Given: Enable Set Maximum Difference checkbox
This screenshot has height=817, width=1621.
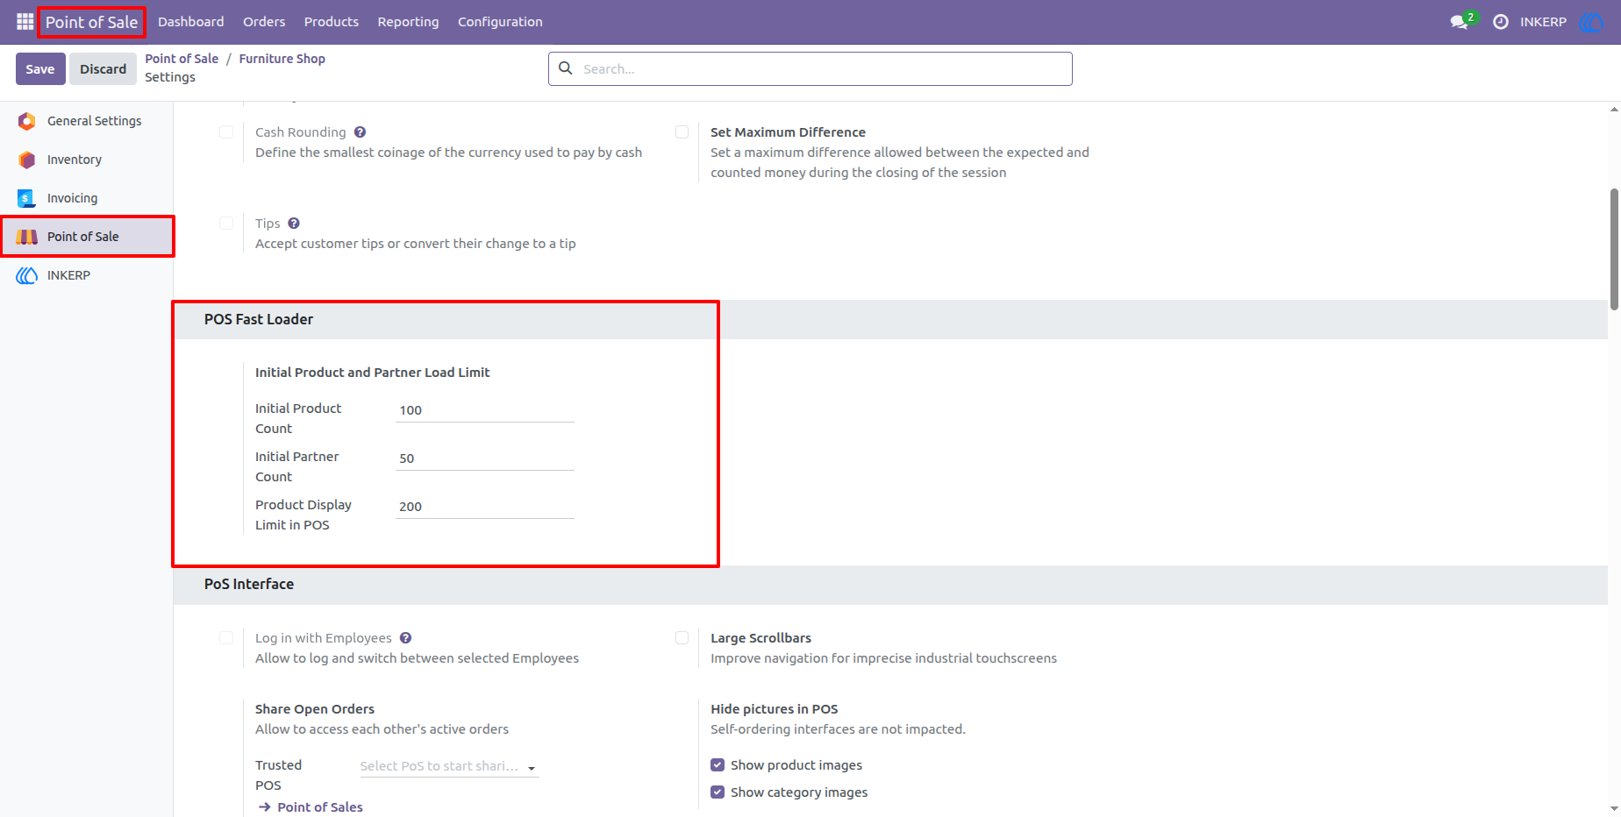Looking at the screenshot, I should [682, 132].
